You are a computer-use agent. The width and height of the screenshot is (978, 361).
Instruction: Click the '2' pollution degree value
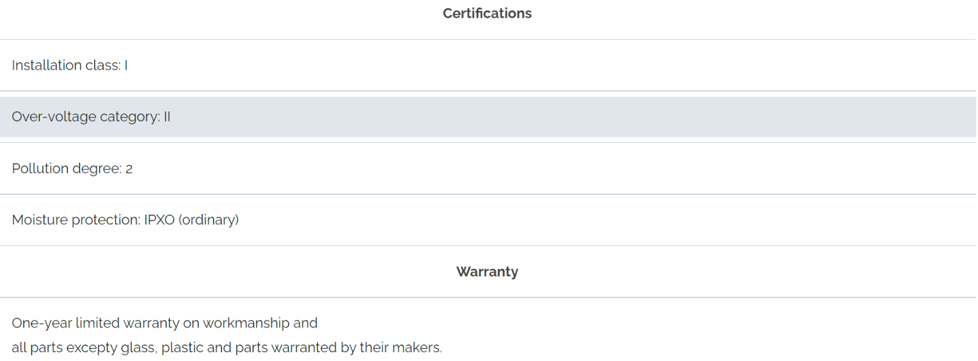coord(129,169)
